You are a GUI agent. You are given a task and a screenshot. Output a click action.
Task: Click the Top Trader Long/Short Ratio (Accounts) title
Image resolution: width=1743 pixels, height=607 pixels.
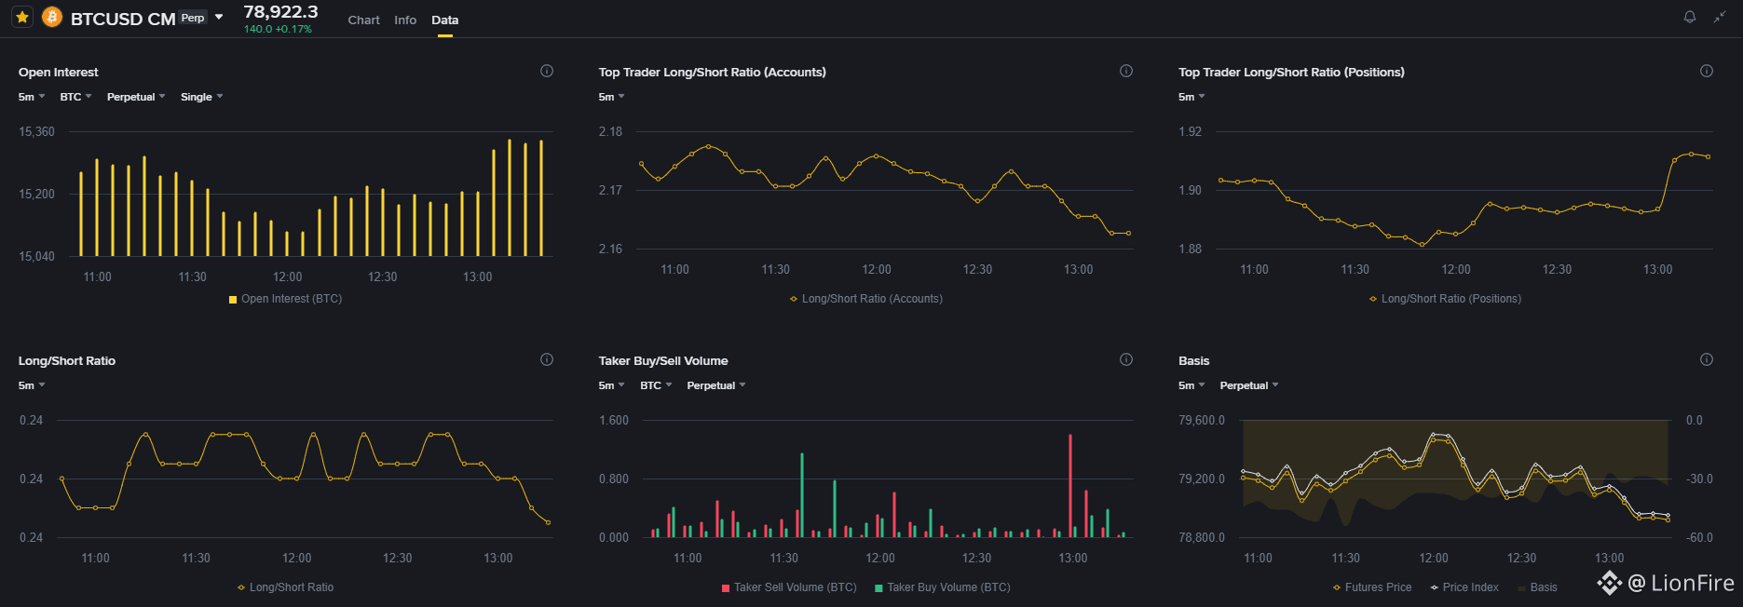click(x=712, y=72)
